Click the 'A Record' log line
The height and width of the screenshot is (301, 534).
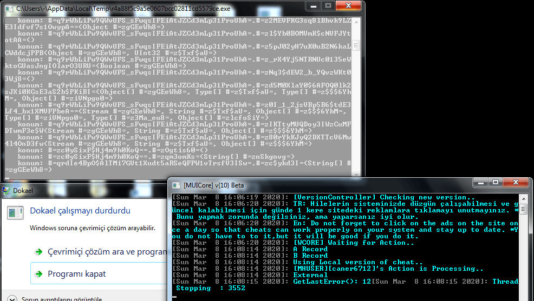coord(310,249)
